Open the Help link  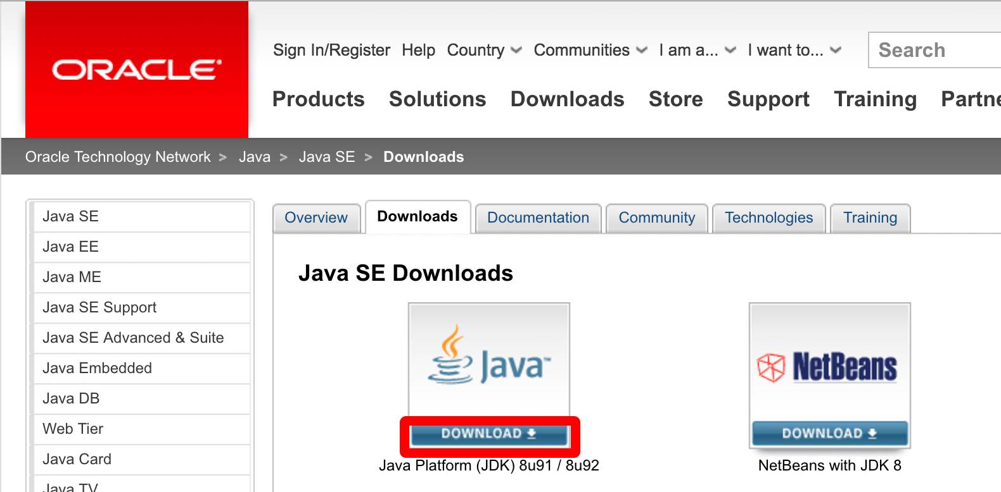[x=418, y=50]
